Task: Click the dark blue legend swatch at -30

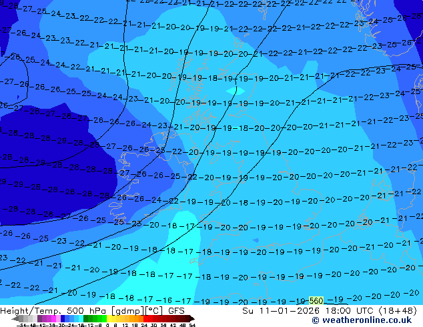Action: [63, 318]
